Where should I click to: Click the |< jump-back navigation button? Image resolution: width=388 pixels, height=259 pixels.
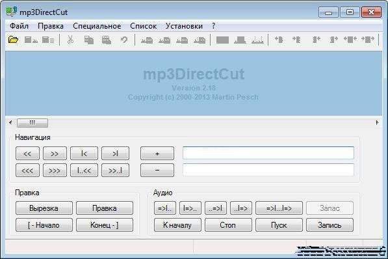84,154
